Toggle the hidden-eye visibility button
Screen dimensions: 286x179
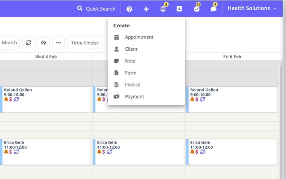tap(43, 43)
